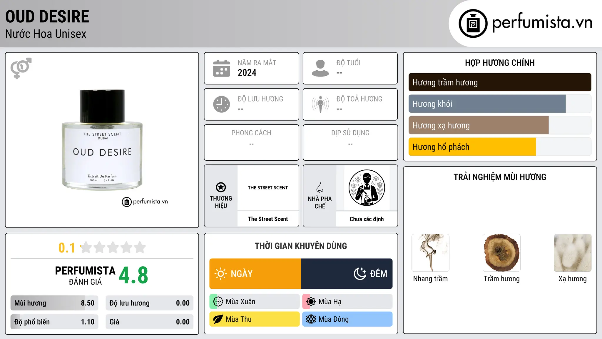The width and height of the screenshot is (602, 339).
Task: Click the release year value 2024
Action: point(247,73)
